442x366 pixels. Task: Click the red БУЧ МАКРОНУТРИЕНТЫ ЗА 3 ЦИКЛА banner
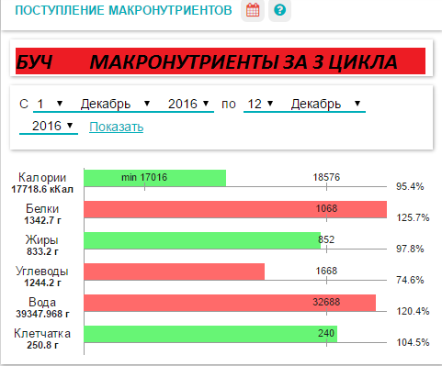pyautogui.click(x=221, y=61)
